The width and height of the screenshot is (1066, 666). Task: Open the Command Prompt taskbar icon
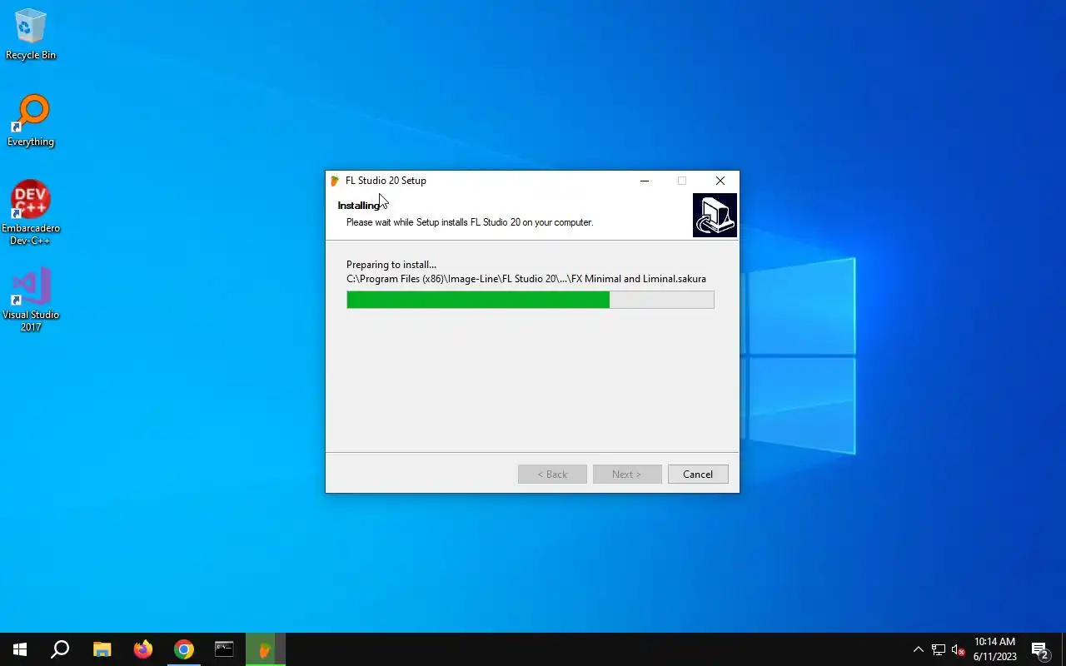224,649
